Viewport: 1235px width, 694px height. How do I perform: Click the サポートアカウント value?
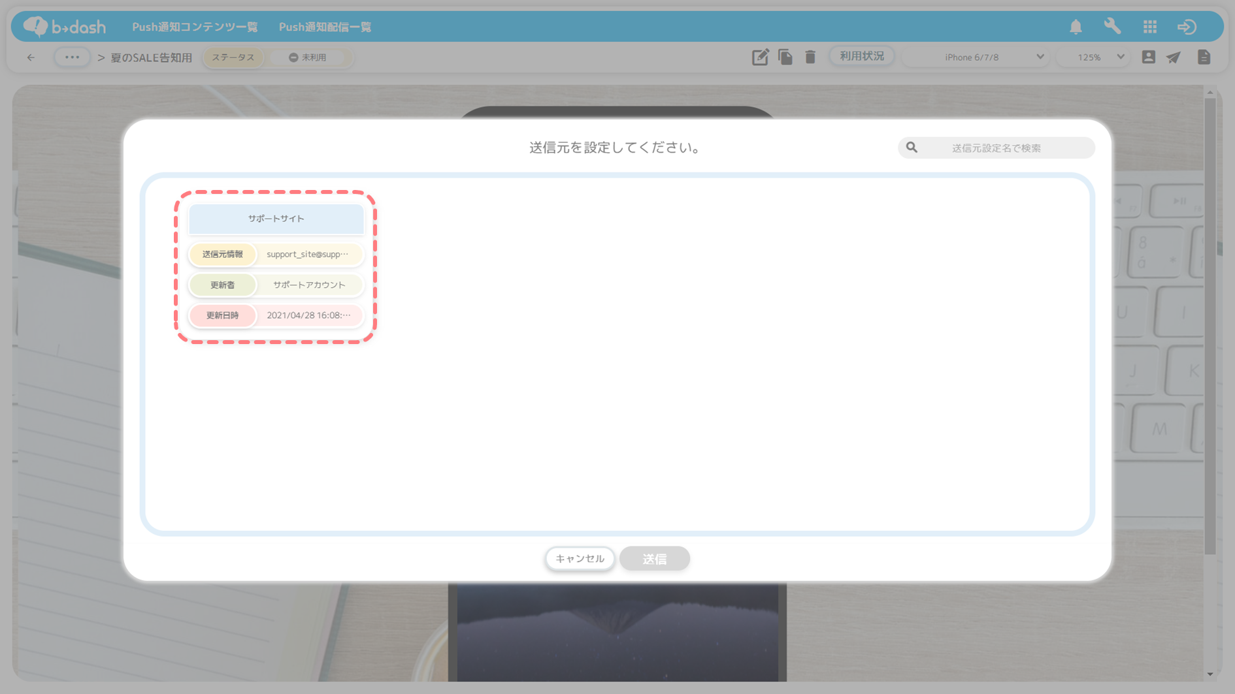[x=309, y=285]
